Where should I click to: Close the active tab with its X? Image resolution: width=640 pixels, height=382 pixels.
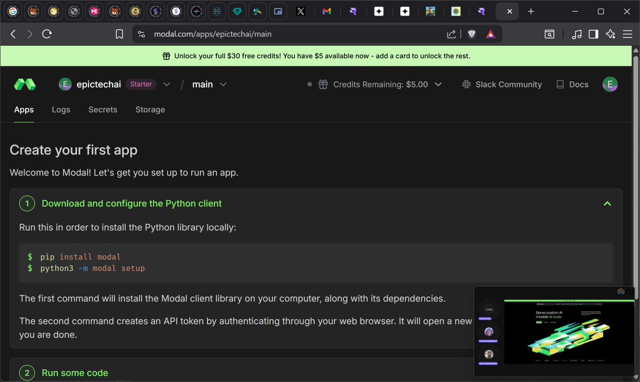coord(510,11)
